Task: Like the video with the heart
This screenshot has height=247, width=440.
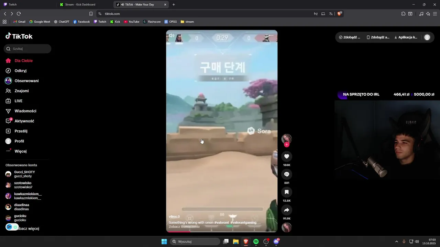Action: point(287,156)
